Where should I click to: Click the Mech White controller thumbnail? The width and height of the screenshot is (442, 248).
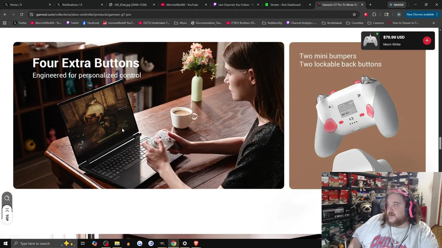click(x=371, y=41)
